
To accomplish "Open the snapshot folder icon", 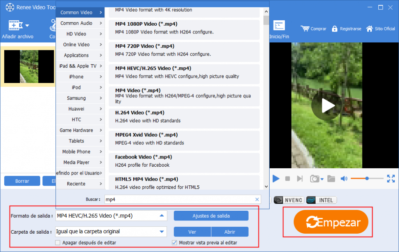I will (331, 178).
